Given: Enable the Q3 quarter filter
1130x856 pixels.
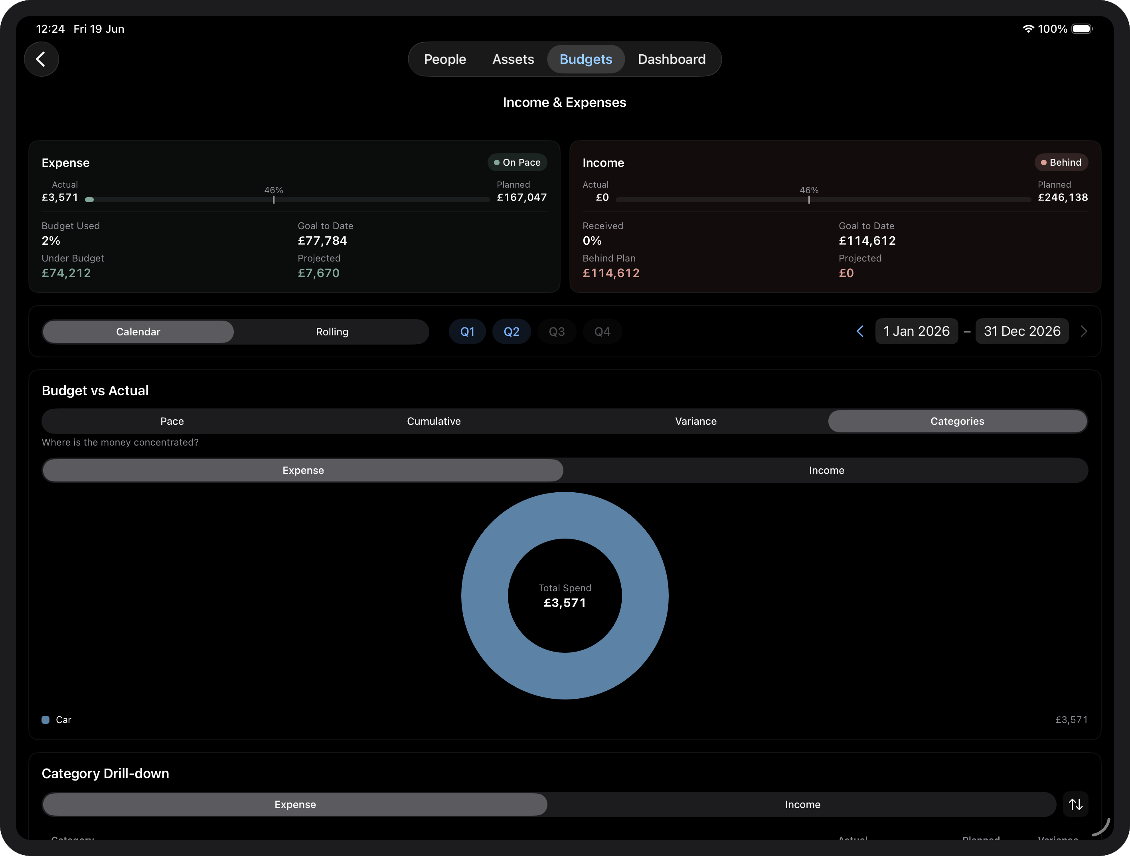Looking at the screenshot, I should 557,332.
